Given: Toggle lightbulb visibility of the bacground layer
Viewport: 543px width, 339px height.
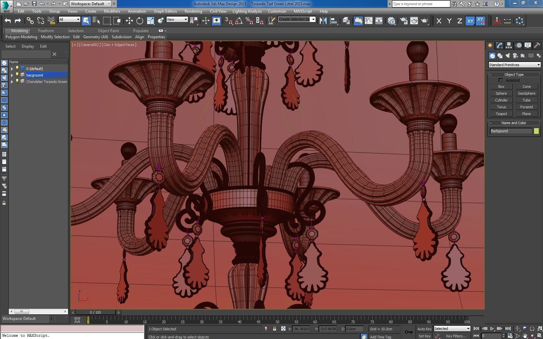Looking at the screenshot, I should (x=17, y=75).
